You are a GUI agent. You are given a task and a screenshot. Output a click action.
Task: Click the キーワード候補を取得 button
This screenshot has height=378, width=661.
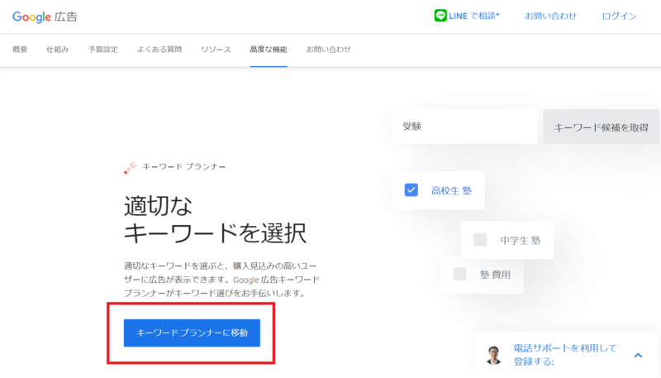pyautogui.click(x=601, y=127)
